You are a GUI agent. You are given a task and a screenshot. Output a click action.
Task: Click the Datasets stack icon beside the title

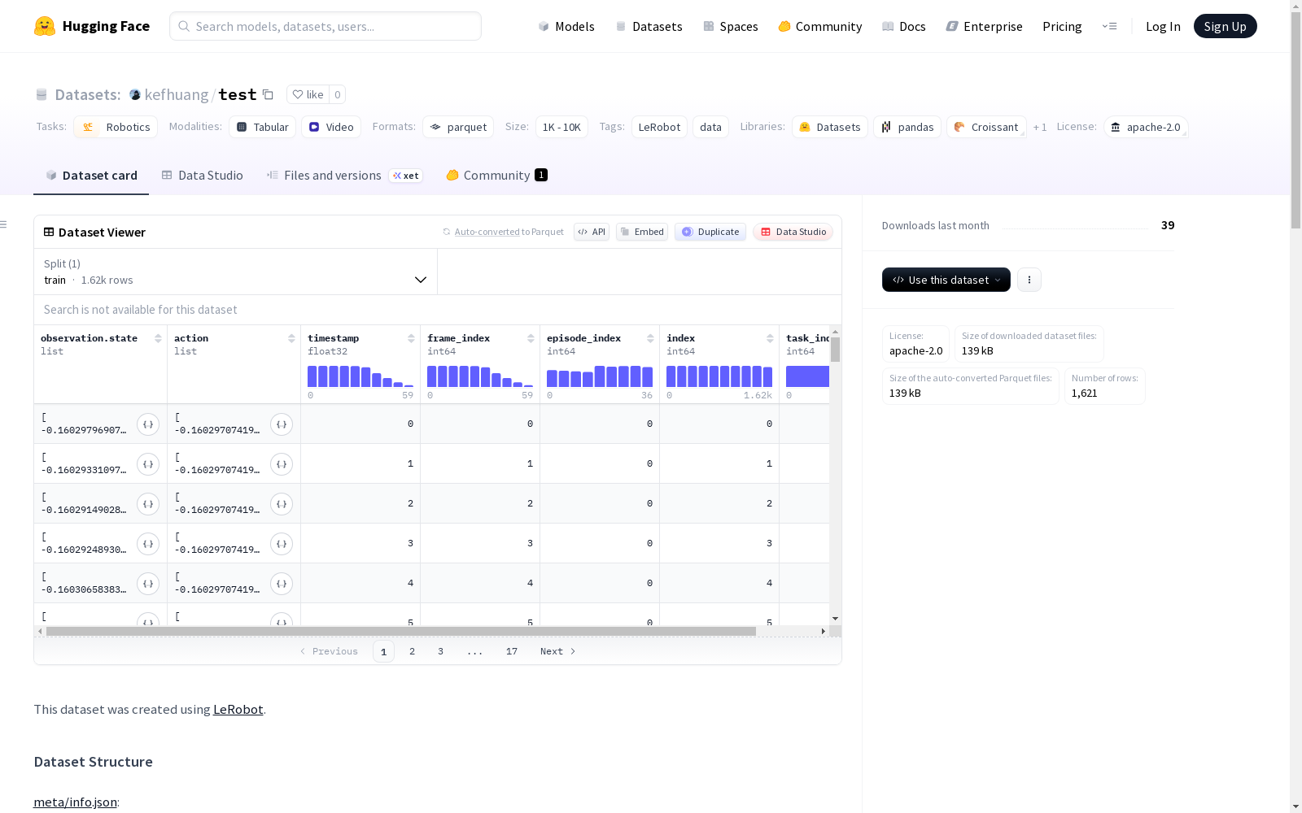(x=42, y=95)
